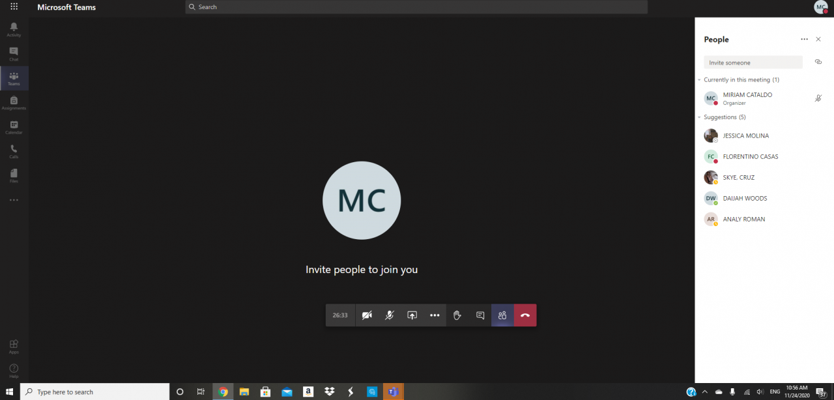The width and height of the screenshot is (834, 400).
Task: Open People panel more options
Action: (804, 39)
